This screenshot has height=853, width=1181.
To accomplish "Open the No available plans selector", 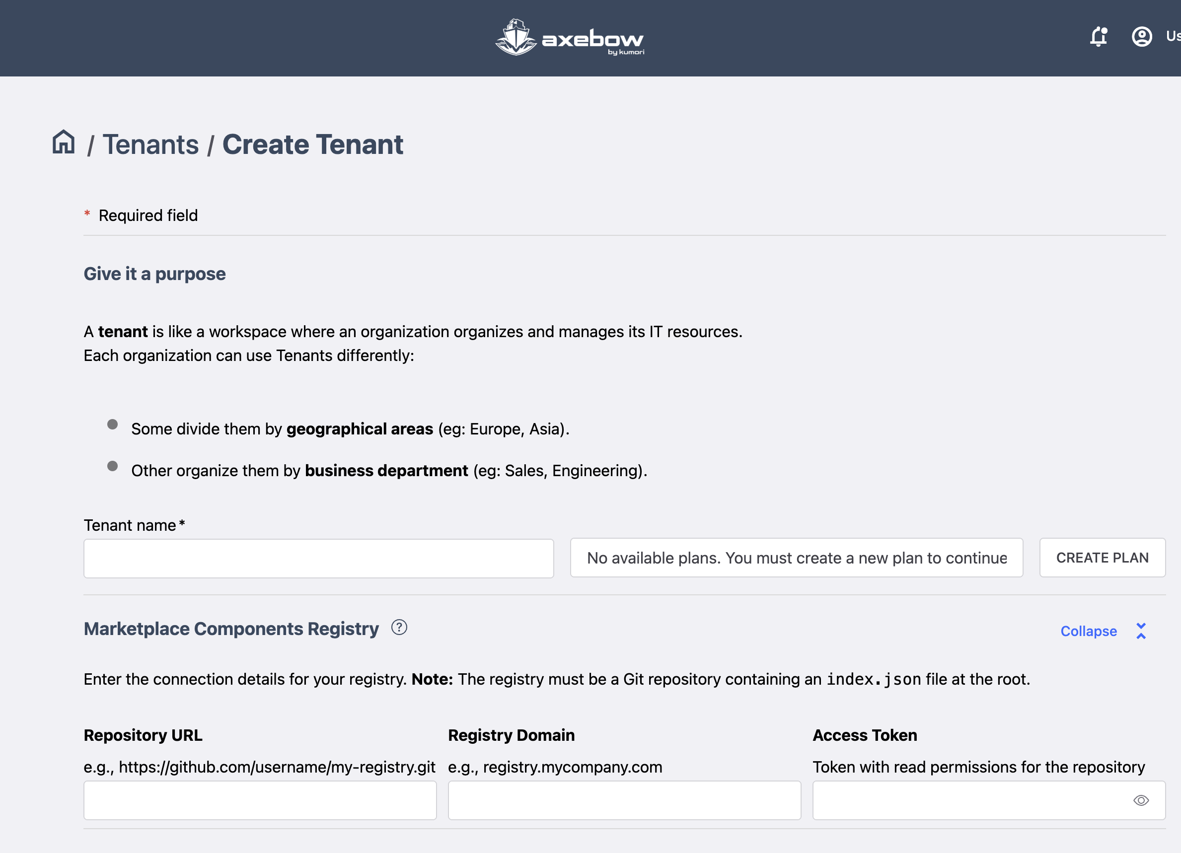I will pyautogui.click(x=796, y=558).
